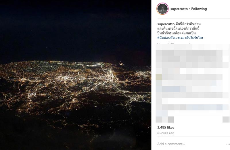This screenshot has height=150, width=230.
Task: Click the bright white runway lights in photo
Action: pyautogui.click(x=94, y=66)
